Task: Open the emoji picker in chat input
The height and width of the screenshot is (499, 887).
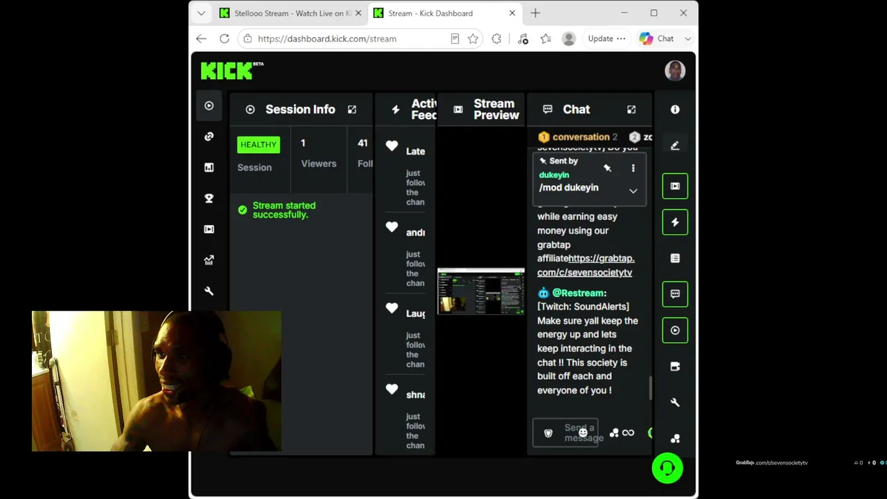Action: [583, 433]
